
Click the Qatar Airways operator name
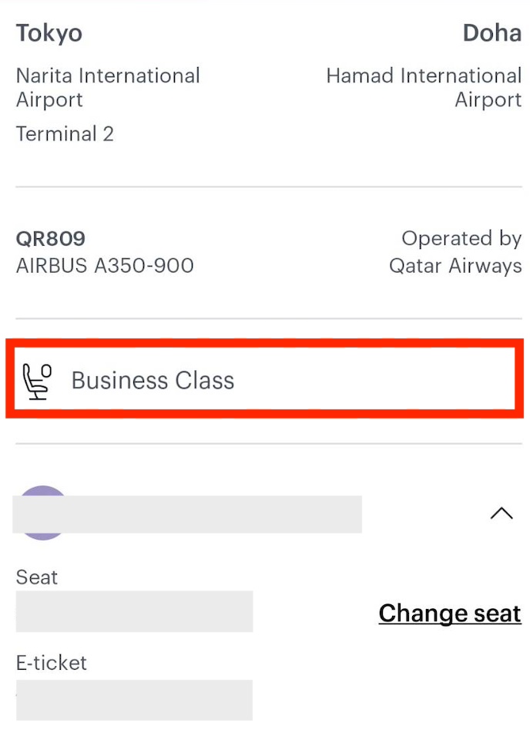[455, 266]
